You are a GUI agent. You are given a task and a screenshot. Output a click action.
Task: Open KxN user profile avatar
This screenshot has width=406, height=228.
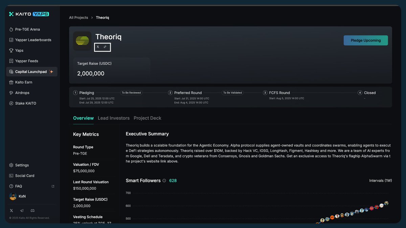(13, 196)
